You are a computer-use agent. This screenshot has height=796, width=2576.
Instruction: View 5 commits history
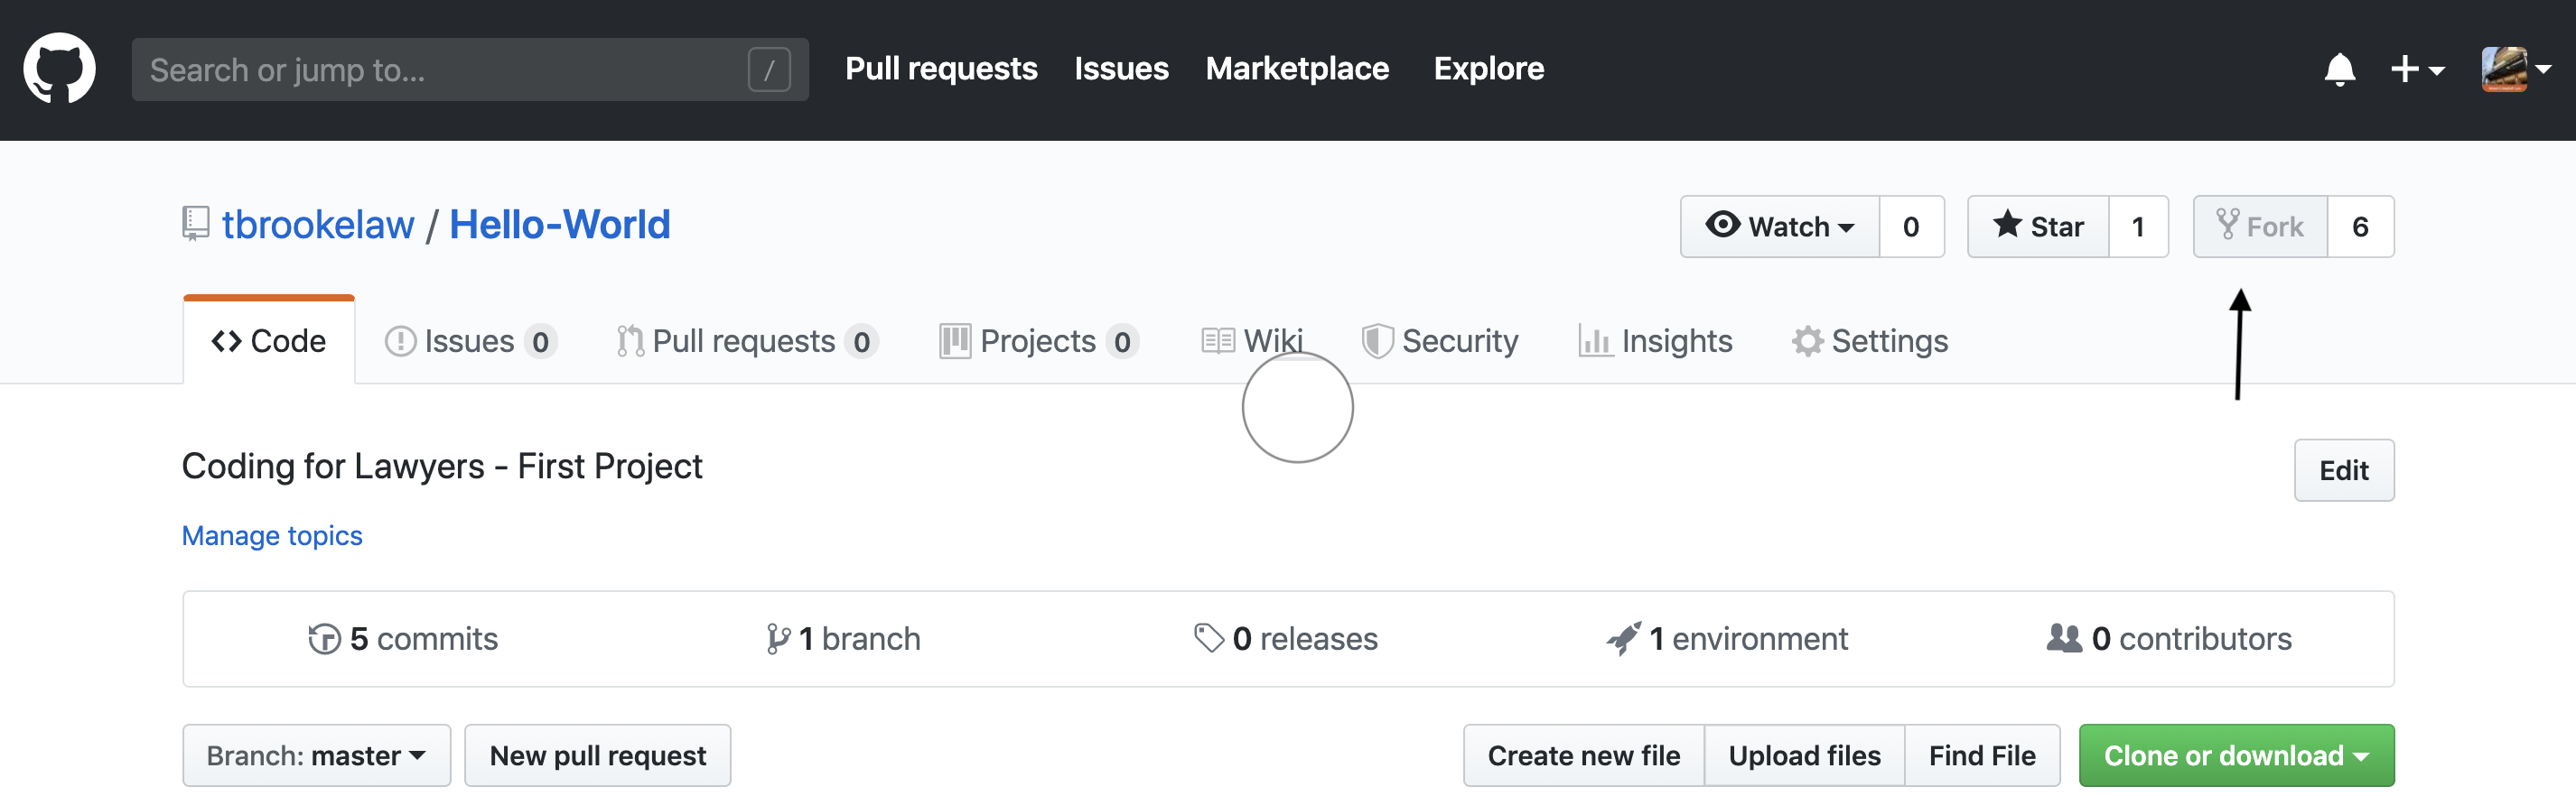tap(403, 639)
